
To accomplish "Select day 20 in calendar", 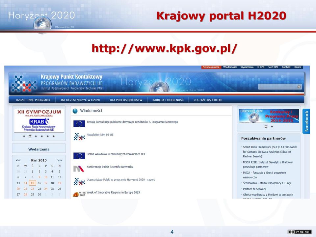I will click(18, 189).
